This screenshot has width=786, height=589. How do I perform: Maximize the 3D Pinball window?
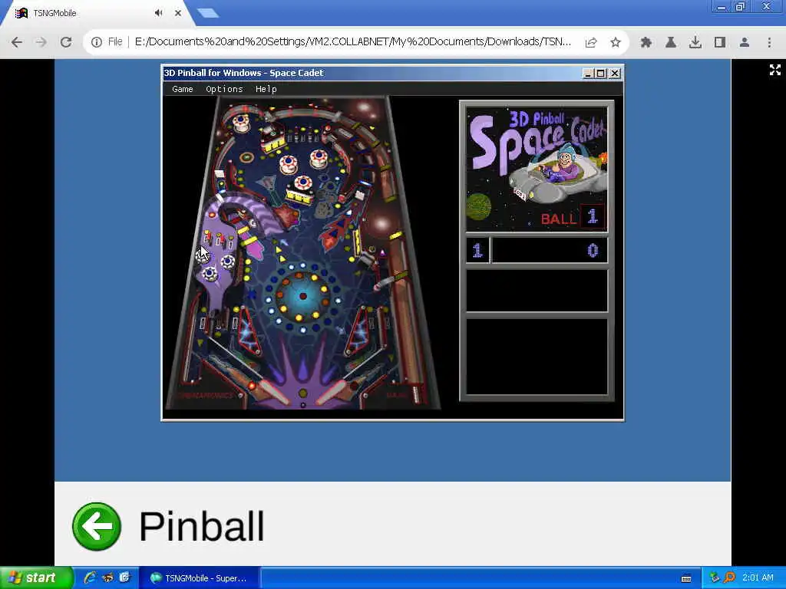coord(600,74)
